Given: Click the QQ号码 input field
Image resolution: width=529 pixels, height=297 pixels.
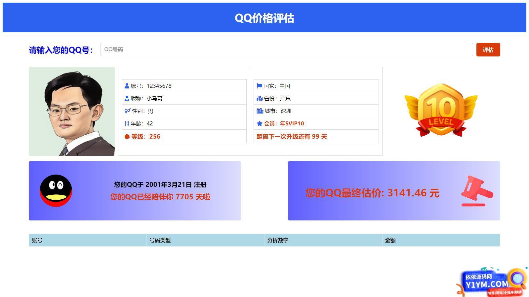Looking at the screenshot, I should tap(287, 49).
